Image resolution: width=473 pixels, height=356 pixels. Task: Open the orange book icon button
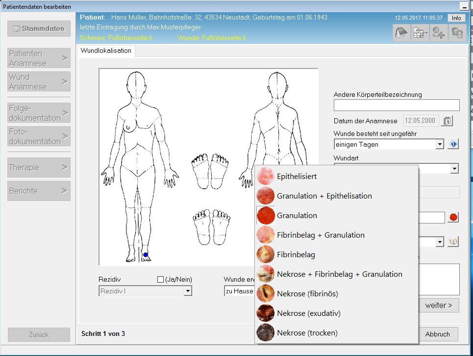coord(453,242)
